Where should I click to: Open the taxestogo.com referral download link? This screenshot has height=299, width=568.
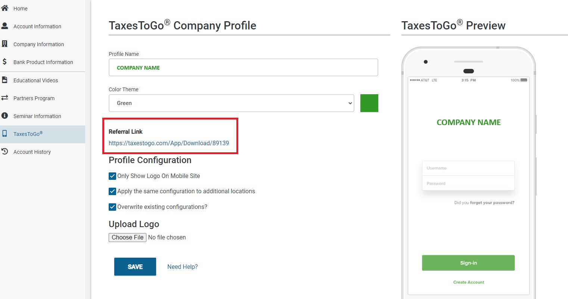click(169, 143)
